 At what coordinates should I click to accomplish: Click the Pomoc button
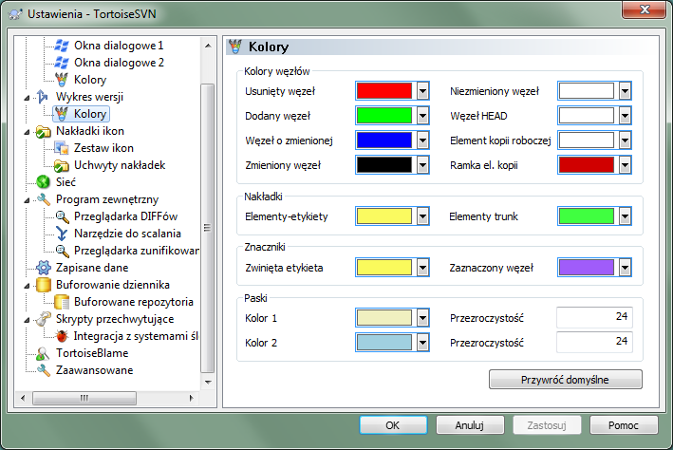pyautogui.click(x=624, y=425)
